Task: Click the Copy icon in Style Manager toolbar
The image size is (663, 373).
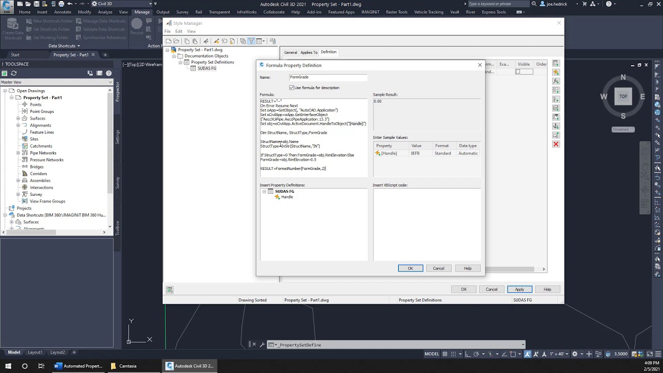Action: [188, 41]
